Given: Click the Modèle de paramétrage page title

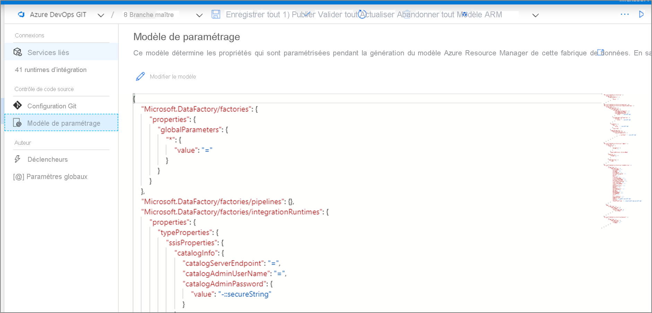Looking at the screenshot, I should coord(187,37).
